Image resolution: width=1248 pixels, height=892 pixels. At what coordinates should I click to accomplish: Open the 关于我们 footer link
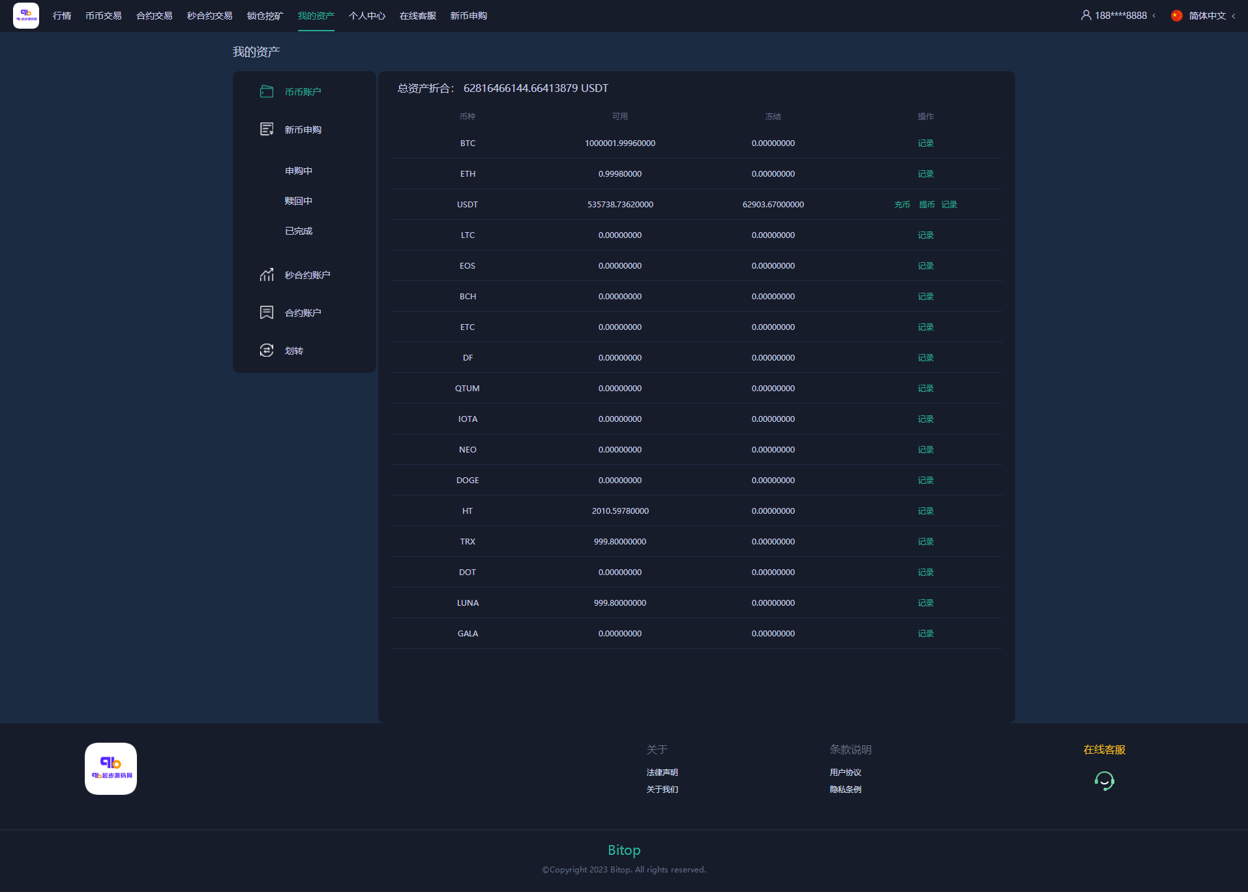(x=662, y=790)
